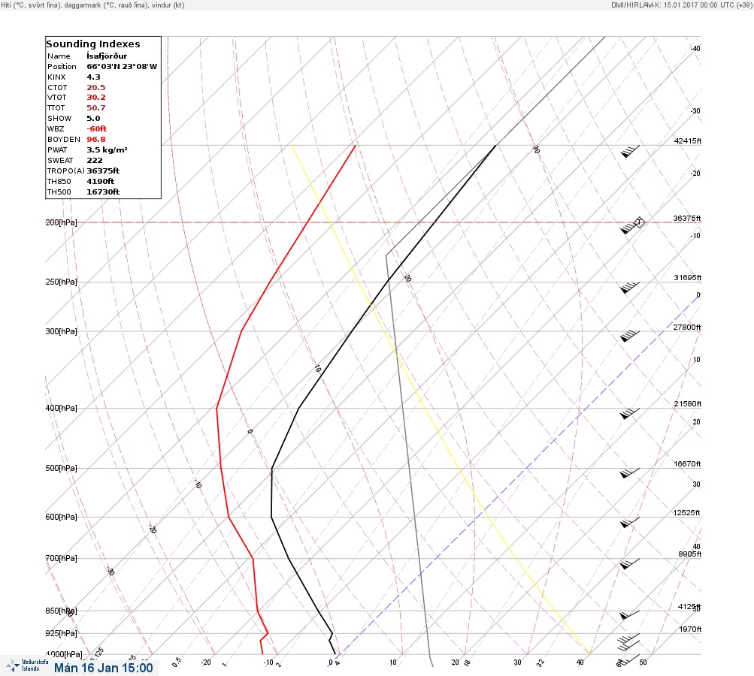Click the -40 temperature label at top right
Viewport: 754px width, 676px height.
[x=695, y=49]
